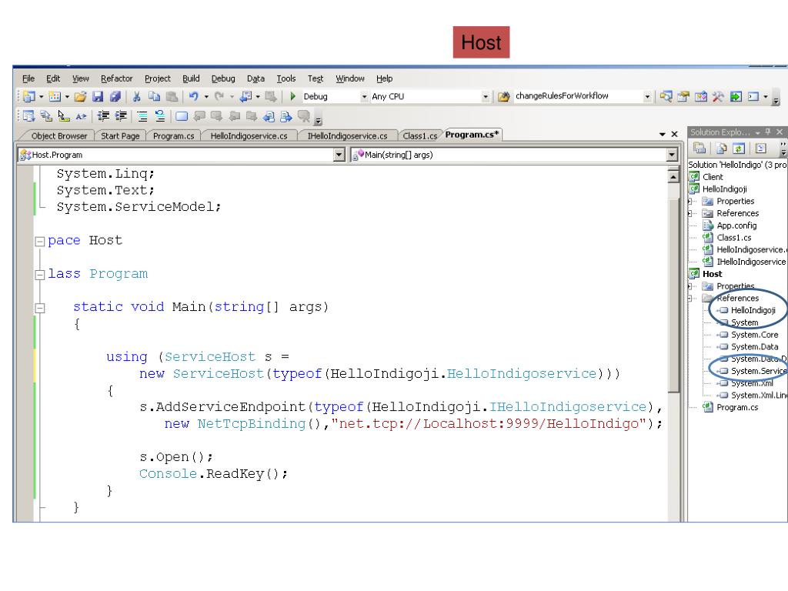Click the Open File folder icon
This screenshot has width=788, height=591.
coord(80,96)
